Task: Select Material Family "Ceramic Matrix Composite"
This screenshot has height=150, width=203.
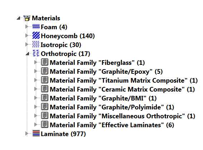Action: 122,89
